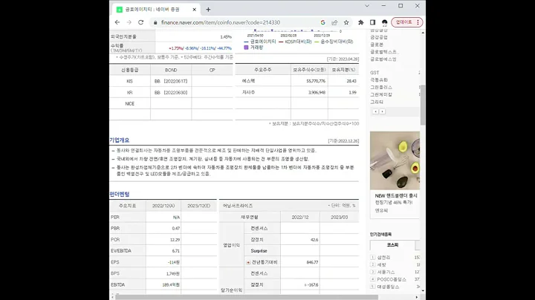Select the 코스피 tab in popular searches

[x=392, y=245]
